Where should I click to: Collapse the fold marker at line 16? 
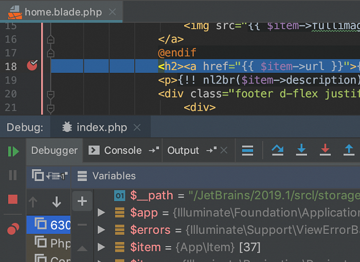(x=50, y=39)
